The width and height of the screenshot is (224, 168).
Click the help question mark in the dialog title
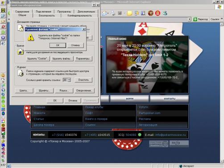pyautogui.click(x=94, y=5)
